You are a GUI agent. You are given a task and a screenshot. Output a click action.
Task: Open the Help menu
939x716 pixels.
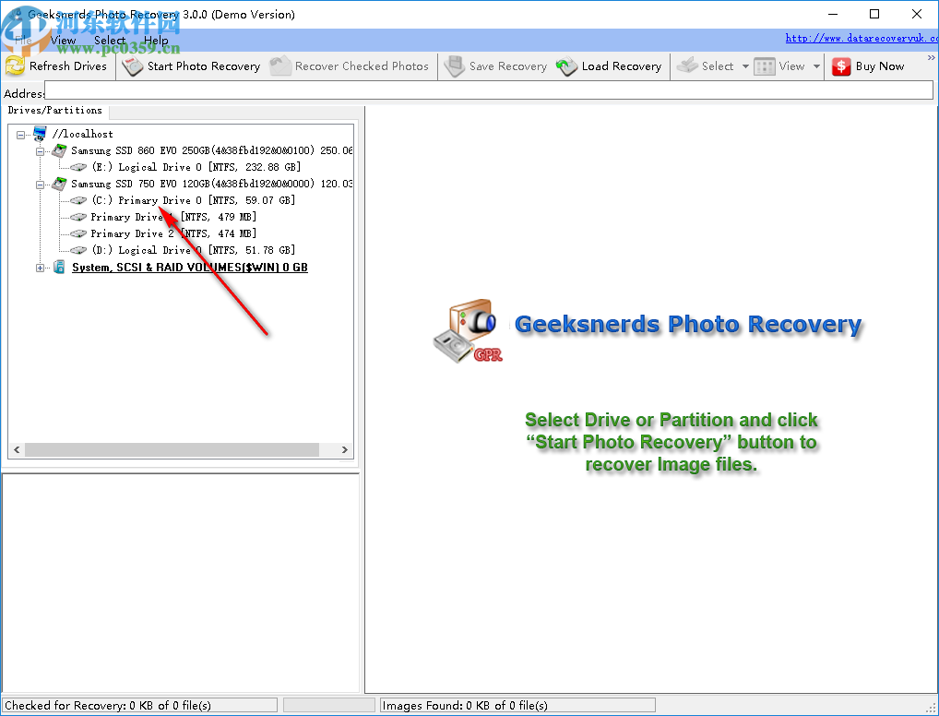click(157, 41)
